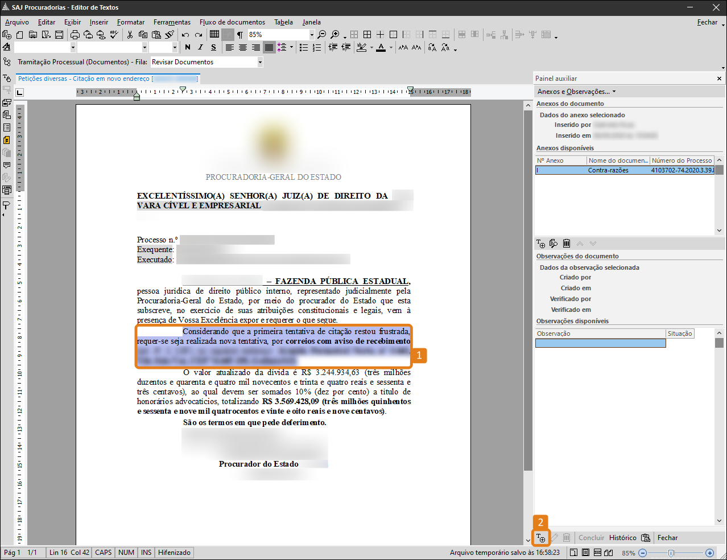Screen dimensions: 727x560
Task: Toggle italic formatting with the I button
Action: pos(200,48)
